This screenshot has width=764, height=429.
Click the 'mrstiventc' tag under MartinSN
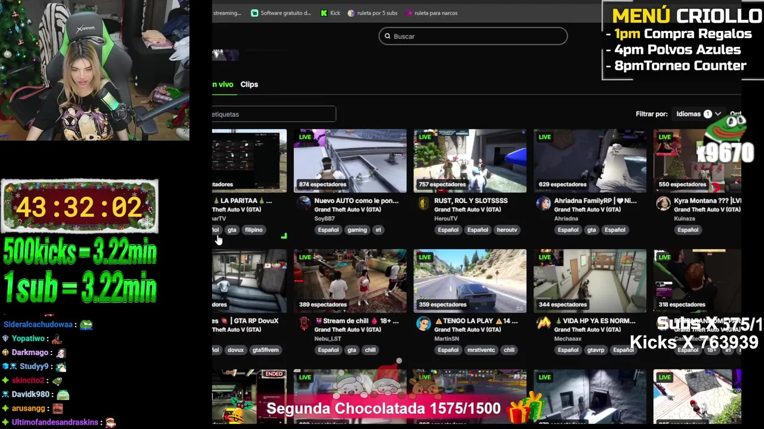coord(480,350)
